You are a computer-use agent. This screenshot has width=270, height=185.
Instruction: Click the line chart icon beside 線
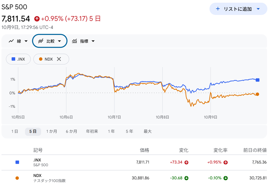click(11, 41)
